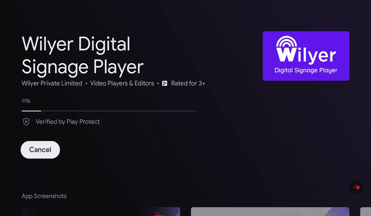The image size is (371, 216).
Task: Open the Wilyer Digital Signage Player logo
Action: pyautogui.click(x=306, y=56)
